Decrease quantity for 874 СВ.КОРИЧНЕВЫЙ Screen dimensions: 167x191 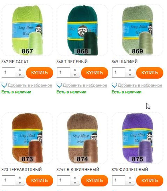click(75, 183)
